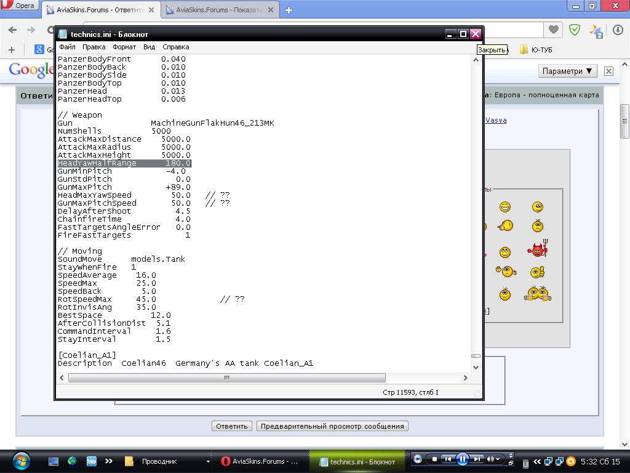
Task: Click the MachineGunFlakHun46_213MK gun value
Action: point(212,123)
